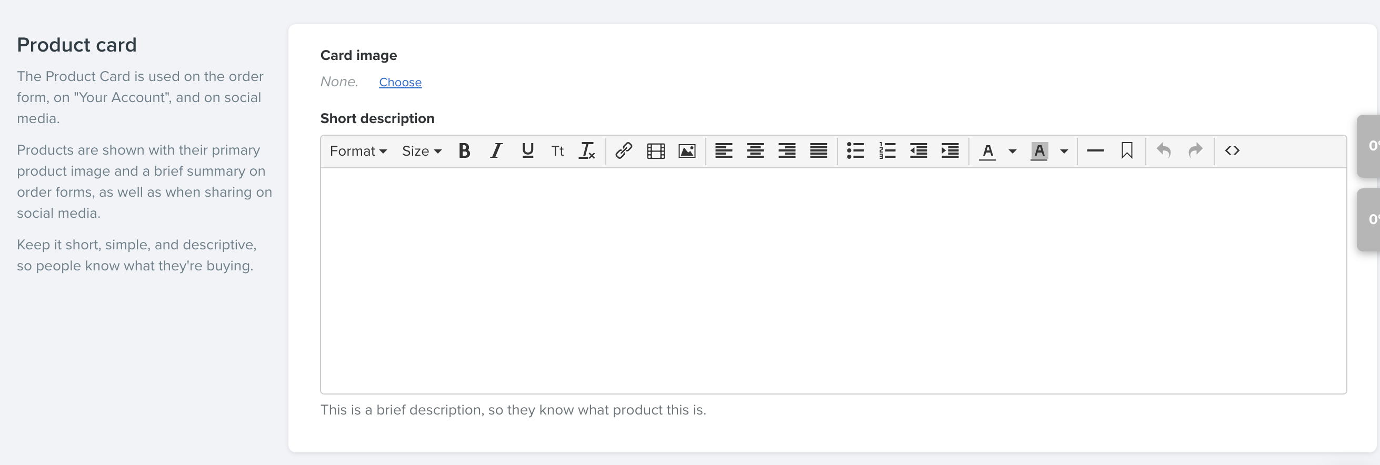Click inside the Short description text area
Viewport: 1380px width, 465px height.
(833, 281)
